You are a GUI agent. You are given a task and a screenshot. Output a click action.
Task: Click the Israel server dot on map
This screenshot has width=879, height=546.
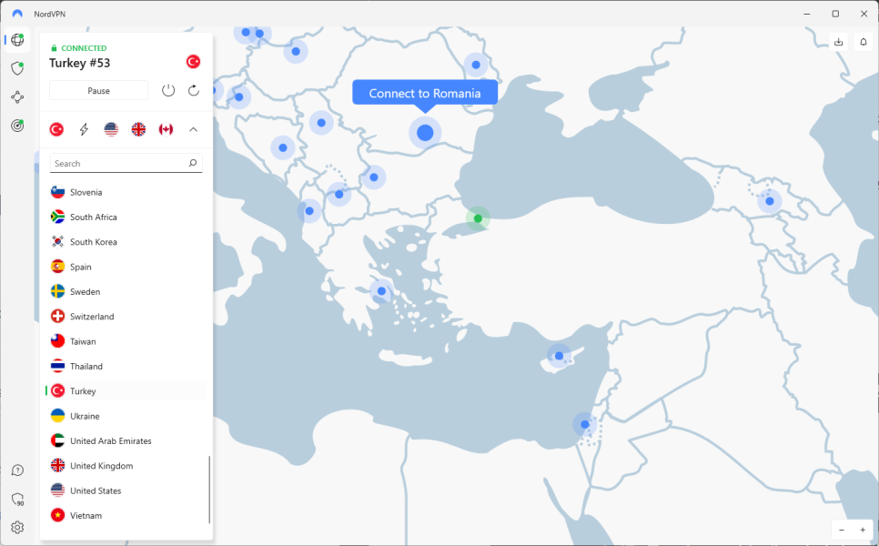(585, 424)
